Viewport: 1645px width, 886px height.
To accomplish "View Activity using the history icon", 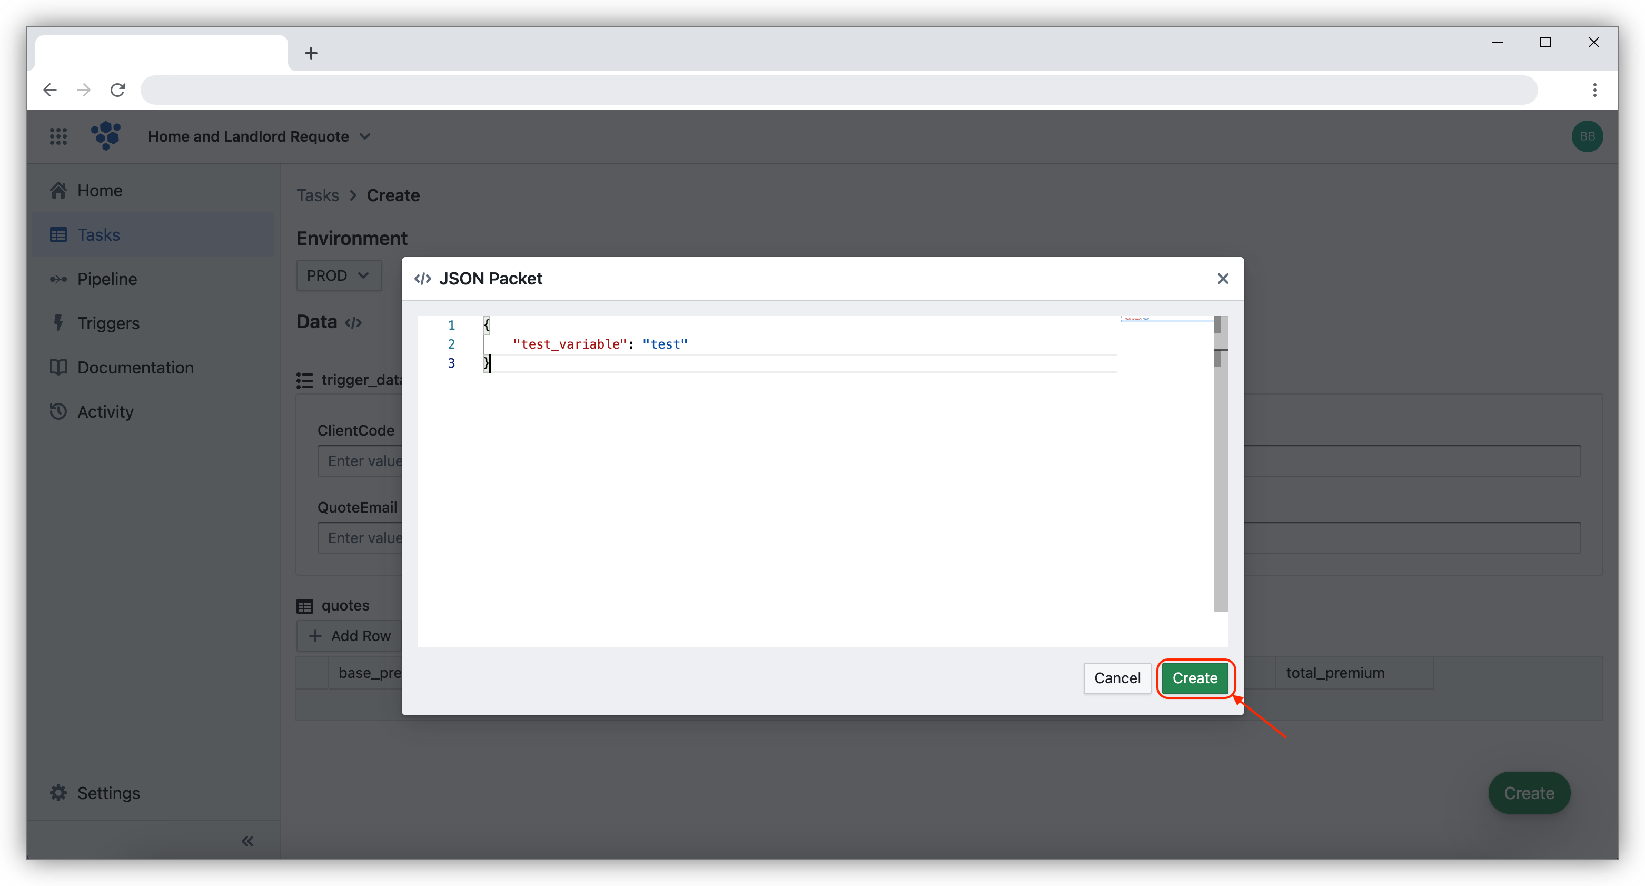I will point(59,411).
